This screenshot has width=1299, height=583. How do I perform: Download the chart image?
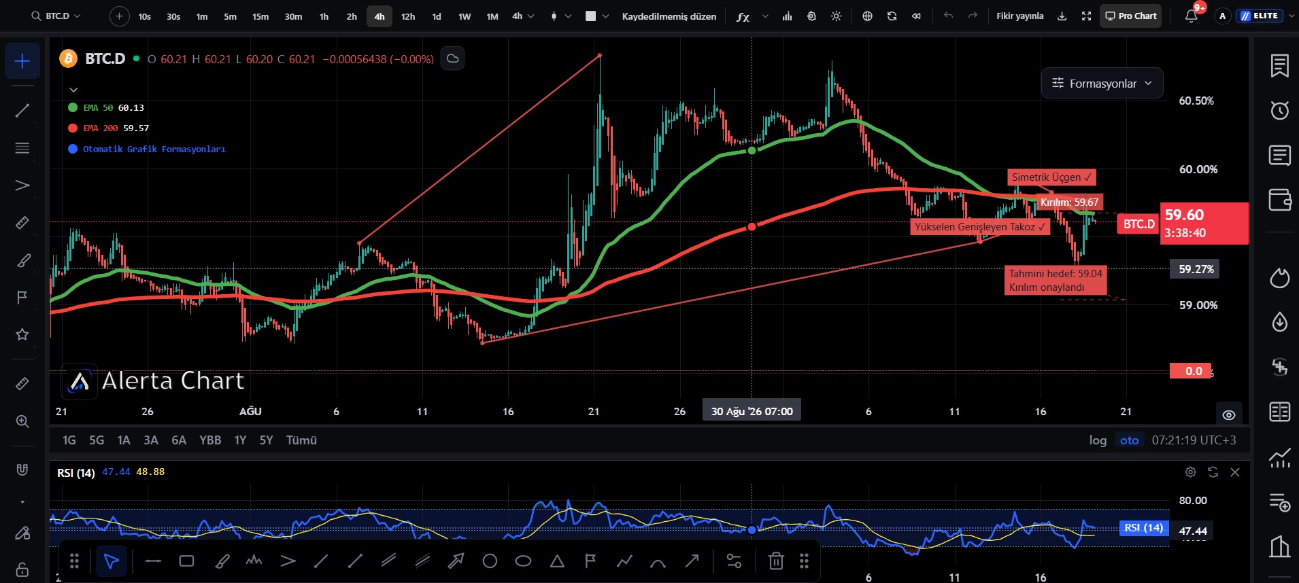tap(1062, 16)
